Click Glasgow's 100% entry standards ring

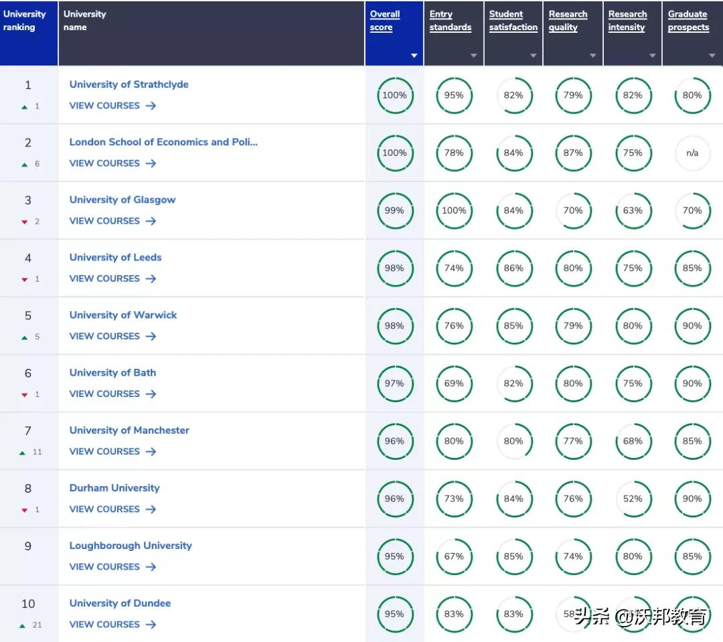pos(454,211)
